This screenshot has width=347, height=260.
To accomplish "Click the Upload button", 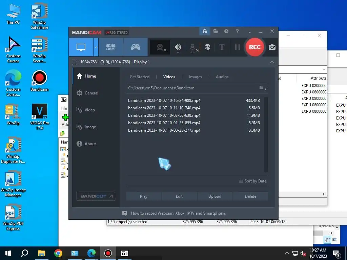I will pyautogui.click(x=215, y=196).
